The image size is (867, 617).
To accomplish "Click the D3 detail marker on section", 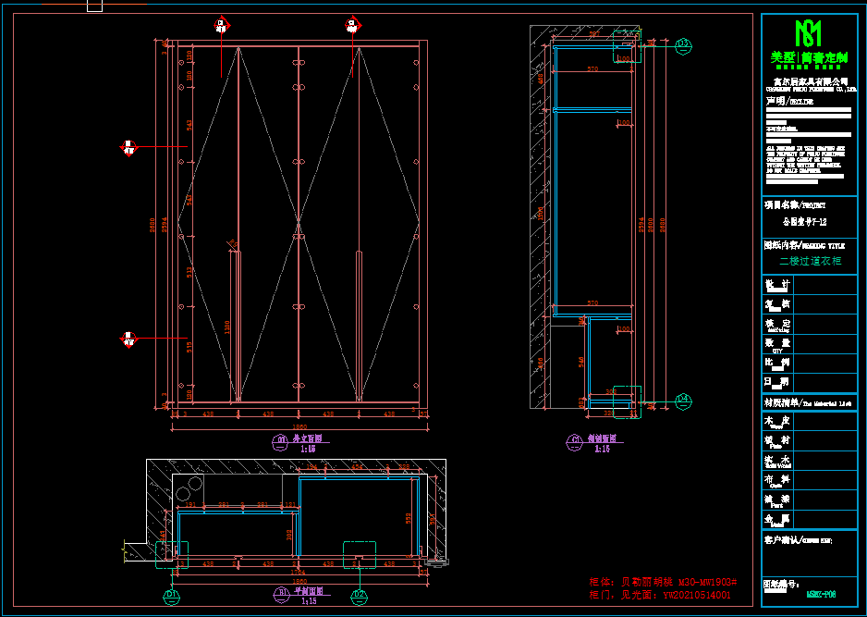I will tap(683, 43).
